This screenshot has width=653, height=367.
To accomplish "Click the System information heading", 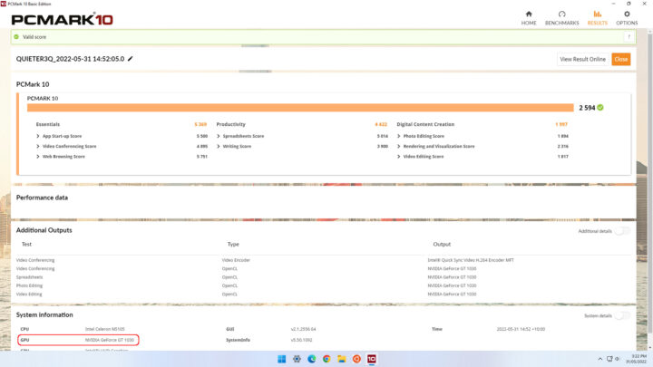I will click(x=44, y=315).
